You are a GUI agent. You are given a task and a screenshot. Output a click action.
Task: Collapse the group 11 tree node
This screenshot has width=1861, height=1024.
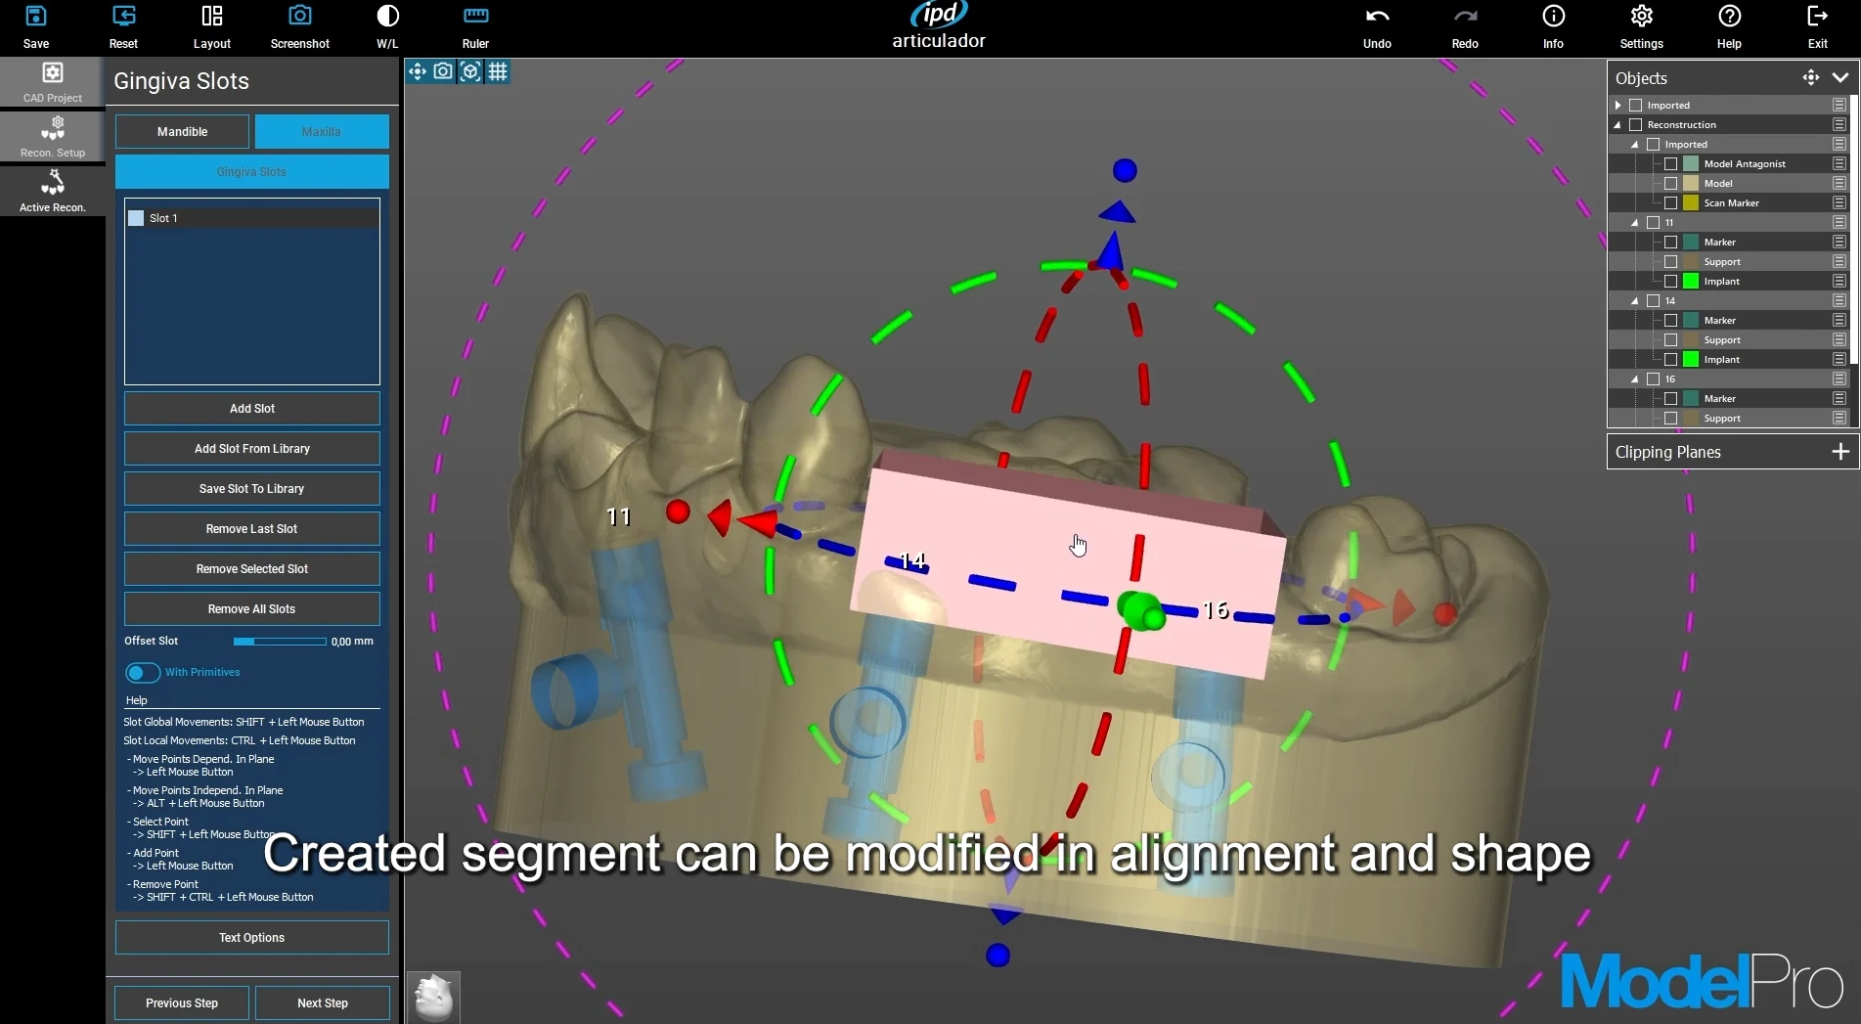point(1635,223)
